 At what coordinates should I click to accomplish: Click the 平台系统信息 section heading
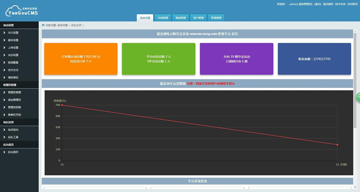tap(198, 181)
